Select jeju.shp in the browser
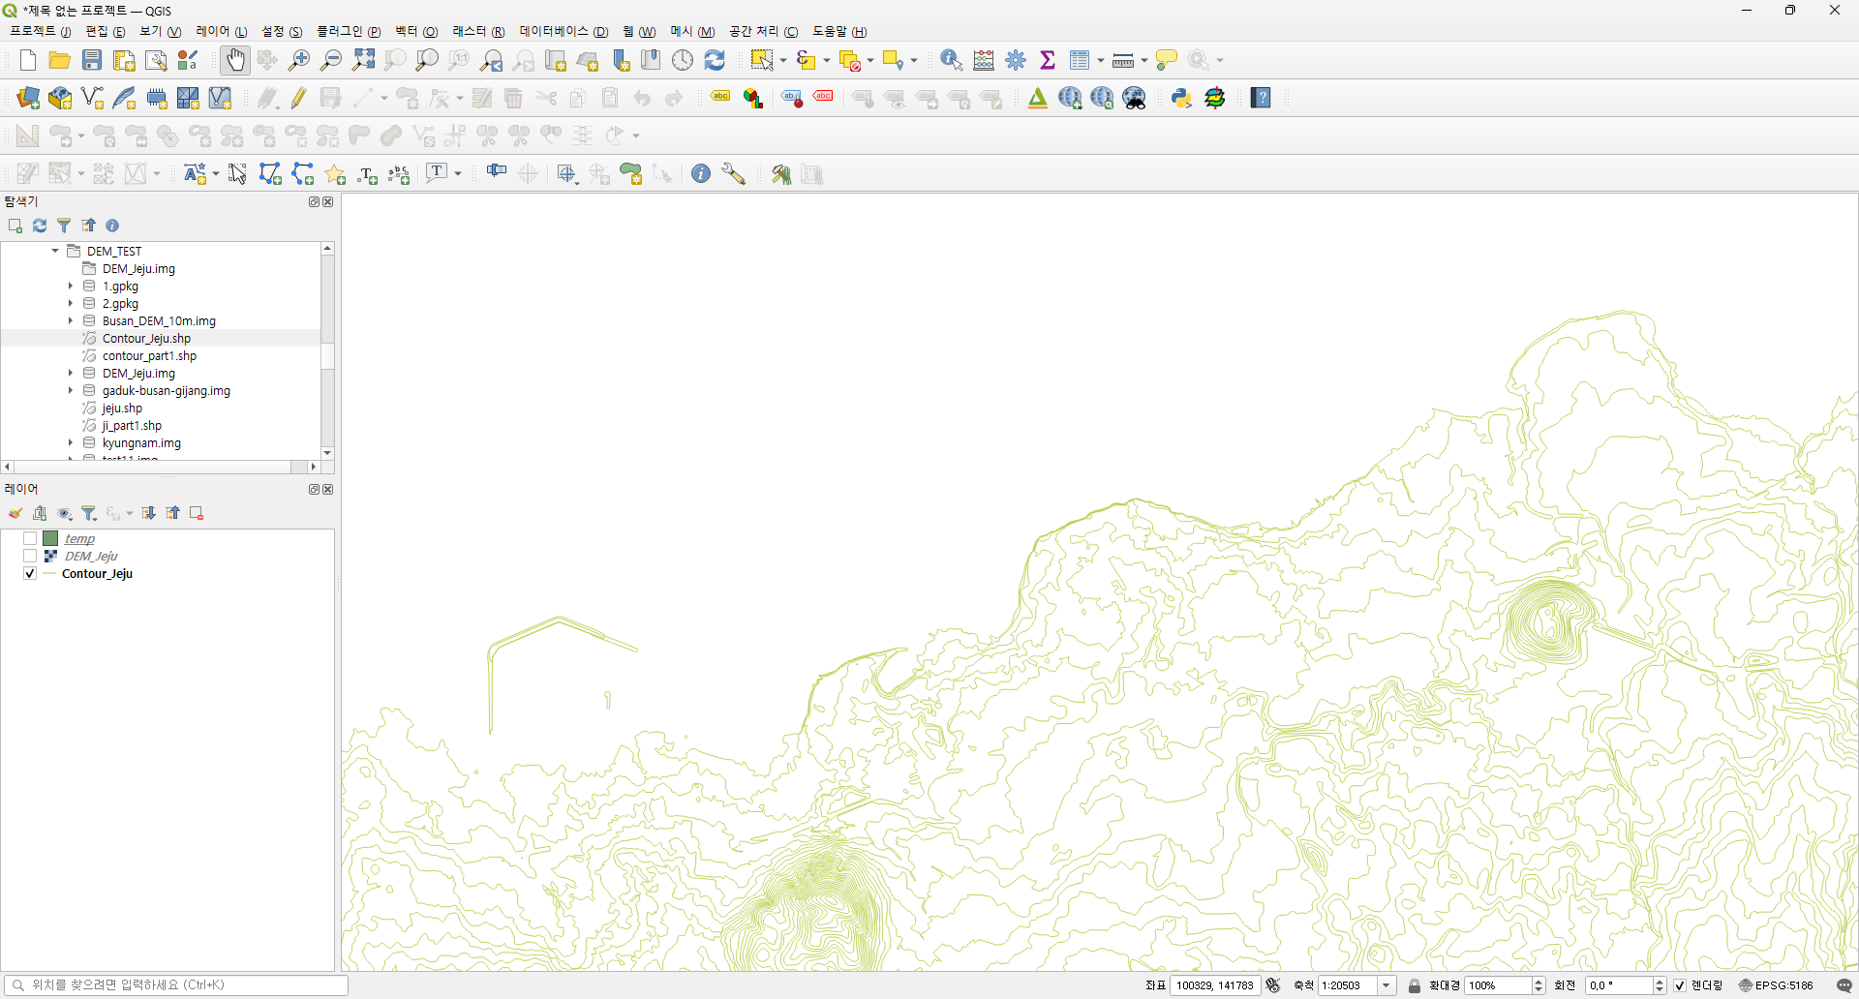 pos(122,409)
